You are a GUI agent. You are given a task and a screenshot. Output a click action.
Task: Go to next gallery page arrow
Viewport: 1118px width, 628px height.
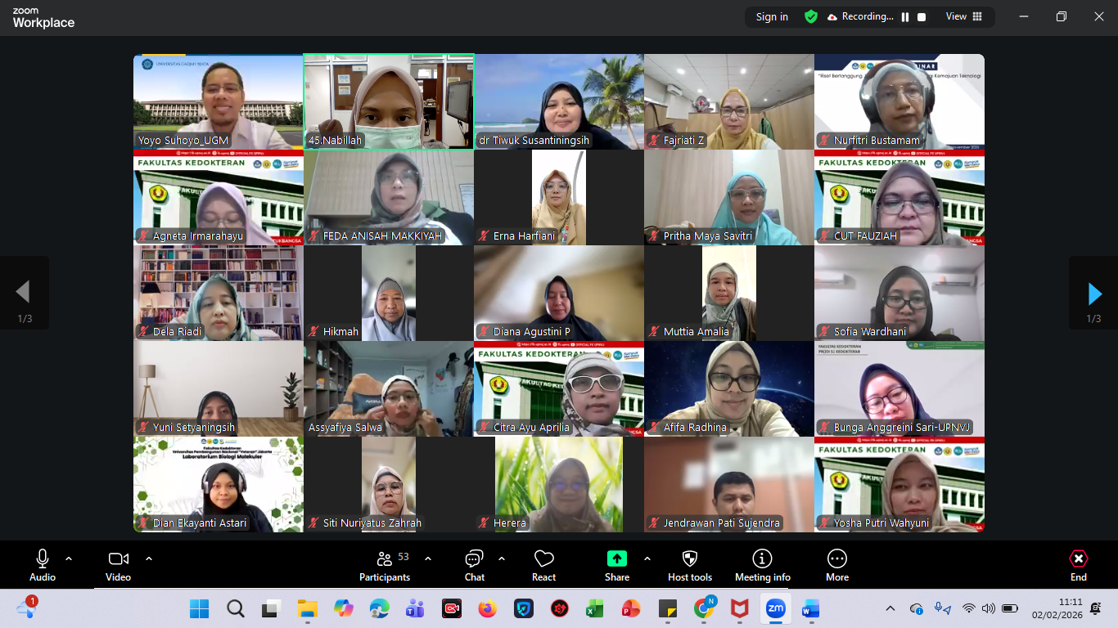(1094, 293)
